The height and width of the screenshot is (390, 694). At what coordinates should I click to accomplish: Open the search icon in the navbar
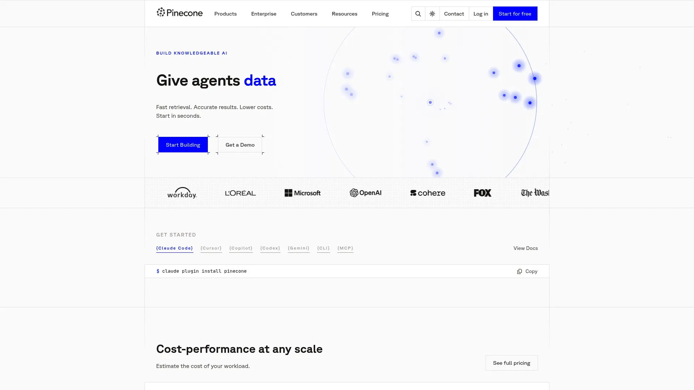pyautogui.click(x=418, y=14)
